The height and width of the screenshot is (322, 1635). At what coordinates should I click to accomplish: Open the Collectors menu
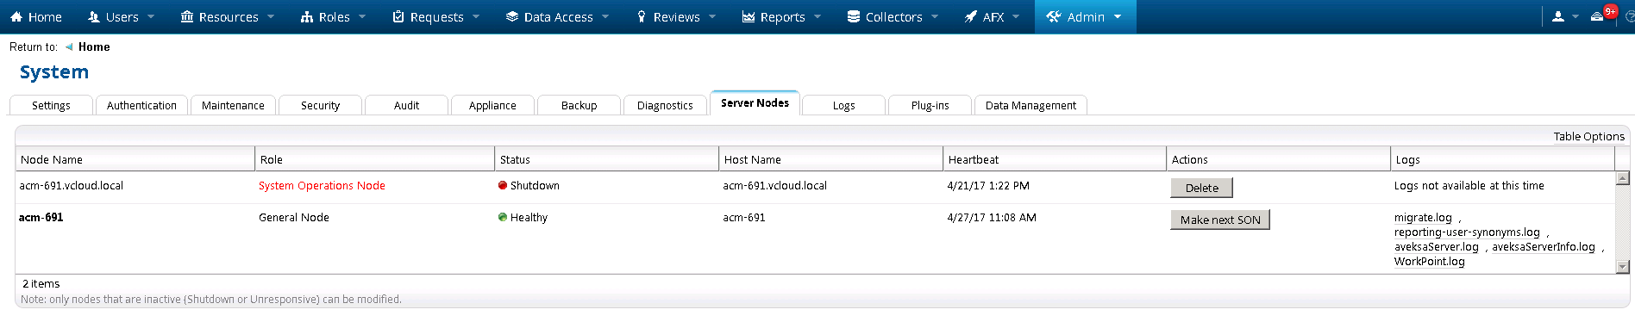coord(893,16)
